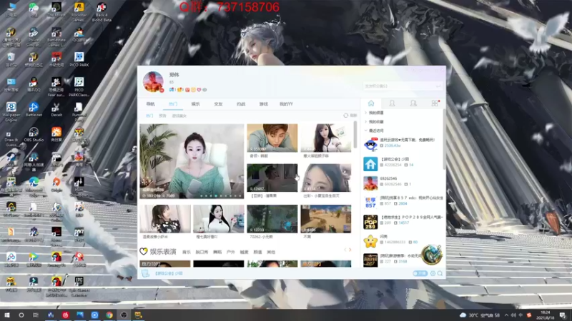Select the 游戏美女 sub-tab
The height and width of the screenshot is (321, 572).
click(x=179, y=116)
